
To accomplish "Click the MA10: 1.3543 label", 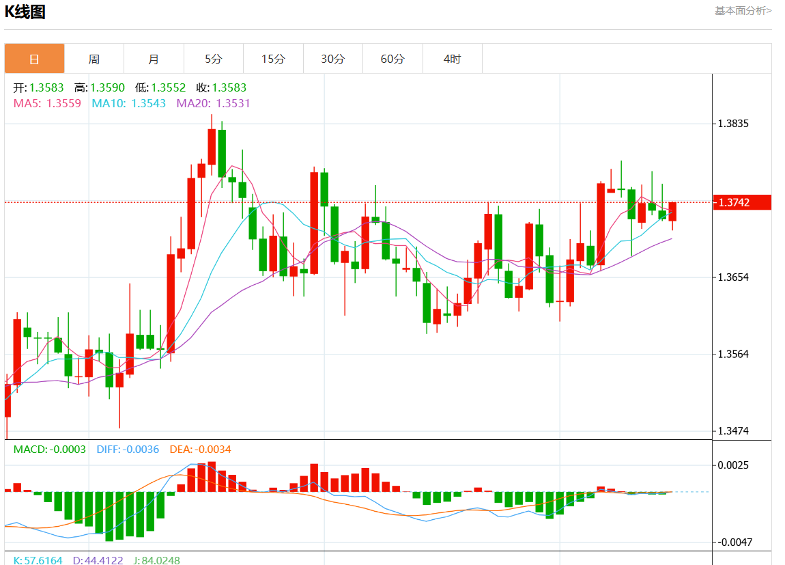I will (128, 103).
